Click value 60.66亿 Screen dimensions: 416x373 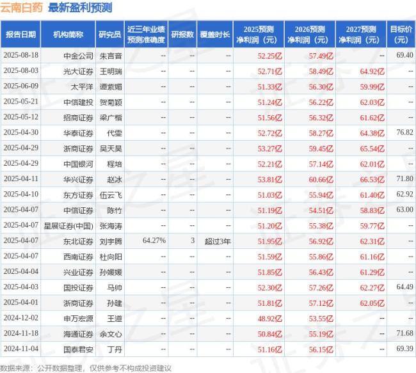click(321, 179)
